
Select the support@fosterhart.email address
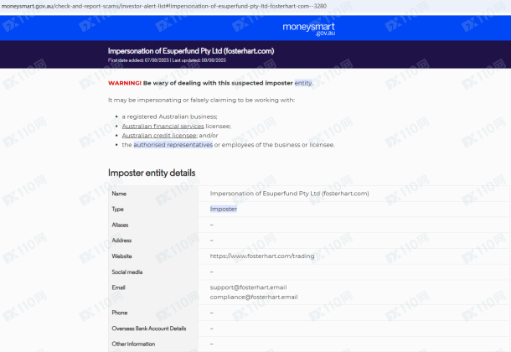248,287
